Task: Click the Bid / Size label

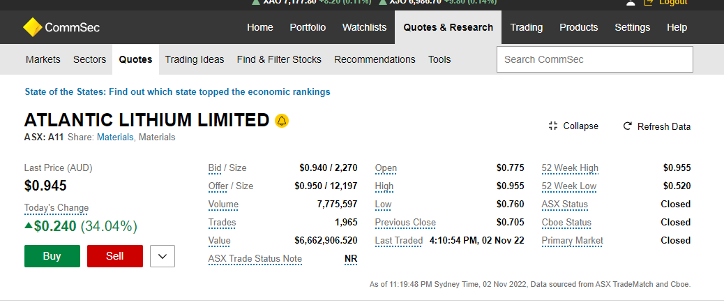Action: click(227, 168)
